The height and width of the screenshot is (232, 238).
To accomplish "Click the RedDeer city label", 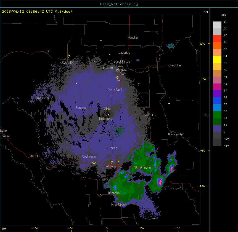I will [x=121, y=70].
